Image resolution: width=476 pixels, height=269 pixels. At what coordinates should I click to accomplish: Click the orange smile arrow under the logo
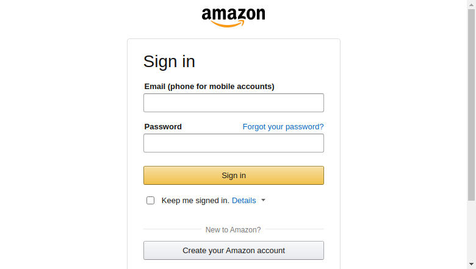coord(228,24)
